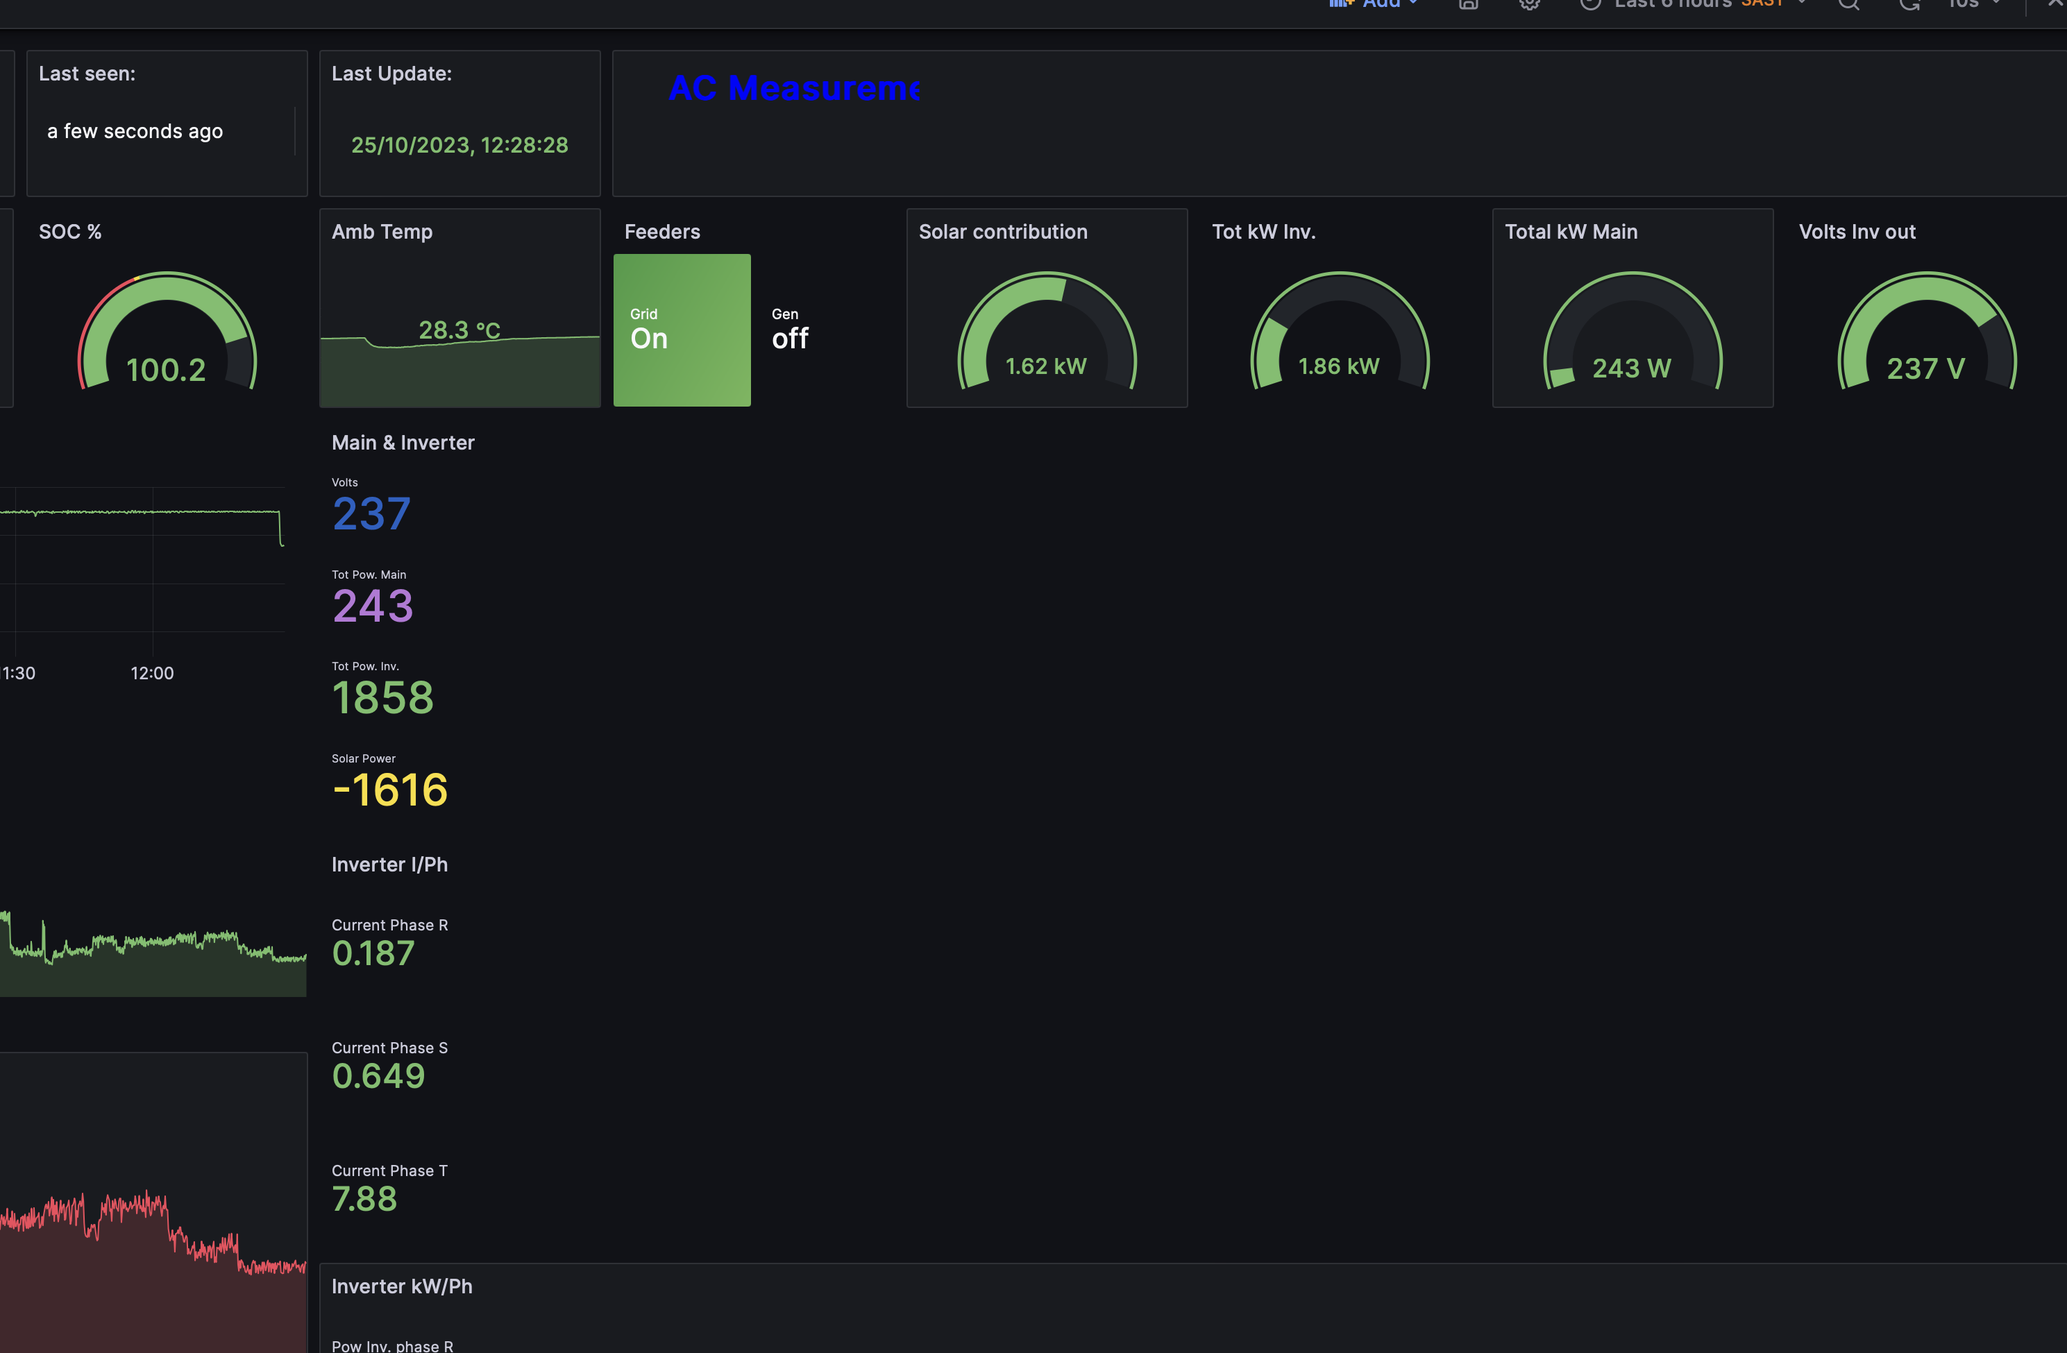Viewport: 2067px width, 1353px height.
Task: Toggle the Grid On feeder status
Action: (682, 329)
